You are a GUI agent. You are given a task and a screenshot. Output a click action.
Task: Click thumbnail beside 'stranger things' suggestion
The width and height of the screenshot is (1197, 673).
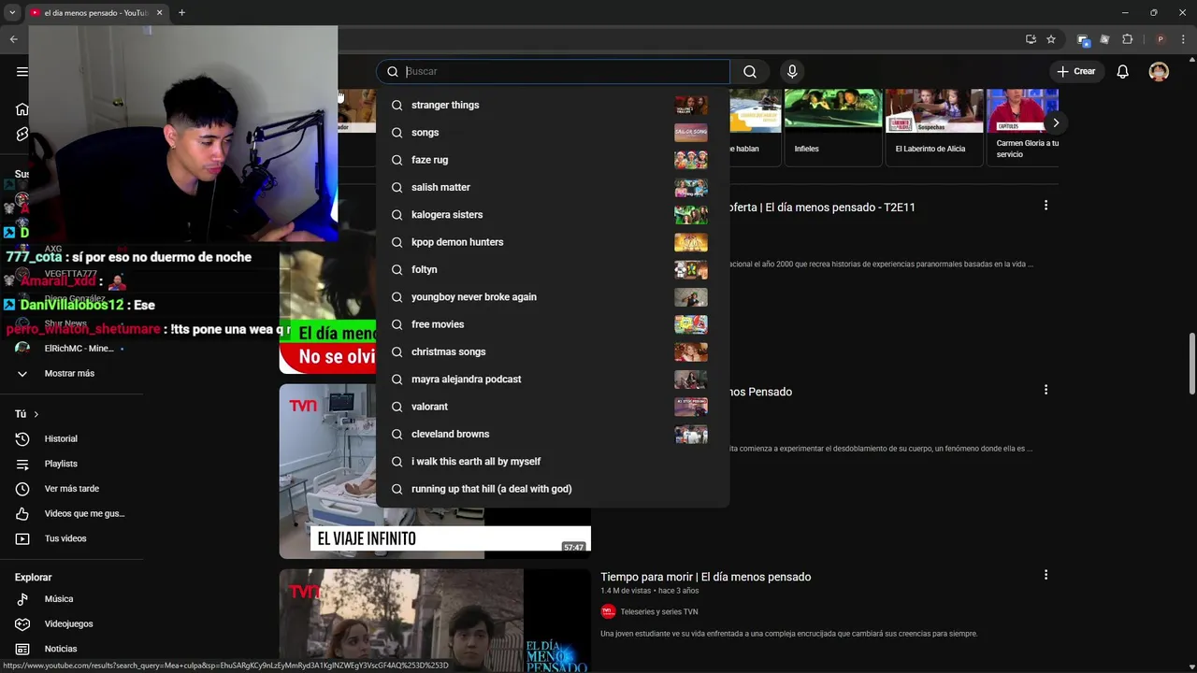(691, 106)
